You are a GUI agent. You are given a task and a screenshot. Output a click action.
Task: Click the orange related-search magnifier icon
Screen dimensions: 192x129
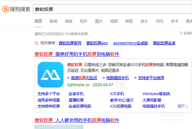point(36,43)
